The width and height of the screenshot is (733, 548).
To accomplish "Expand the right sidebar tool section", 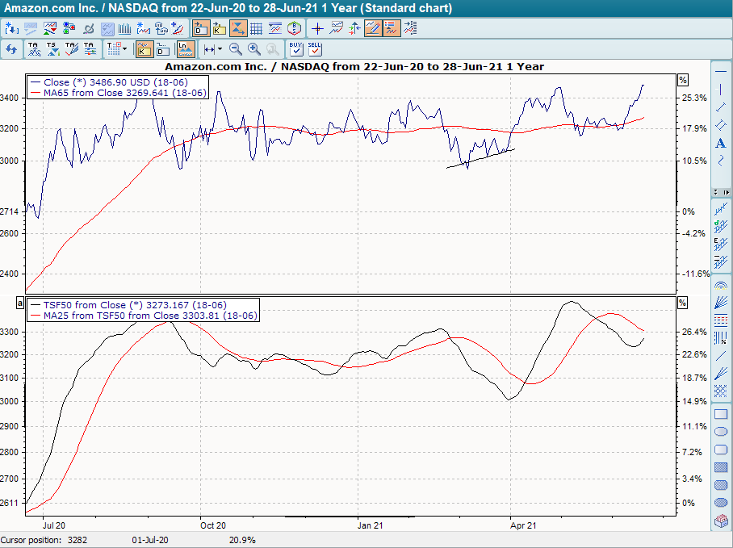I will pyautogui.click(x=727, y=192).
